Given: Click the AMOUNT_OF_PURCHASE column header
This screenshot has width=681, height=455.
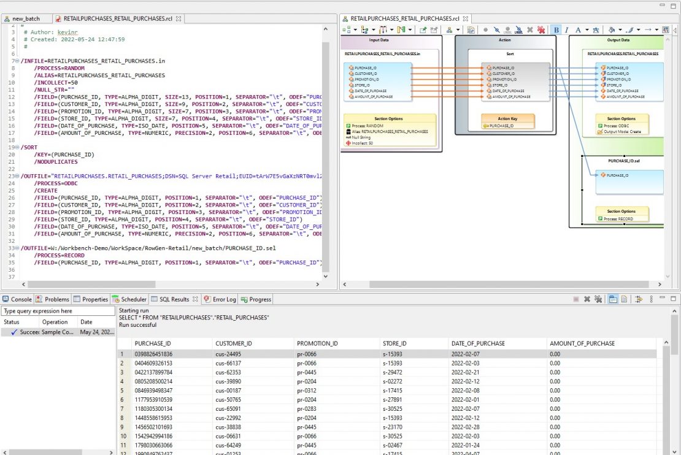Looking at the screenshot, I should click(x=582, y=343).
